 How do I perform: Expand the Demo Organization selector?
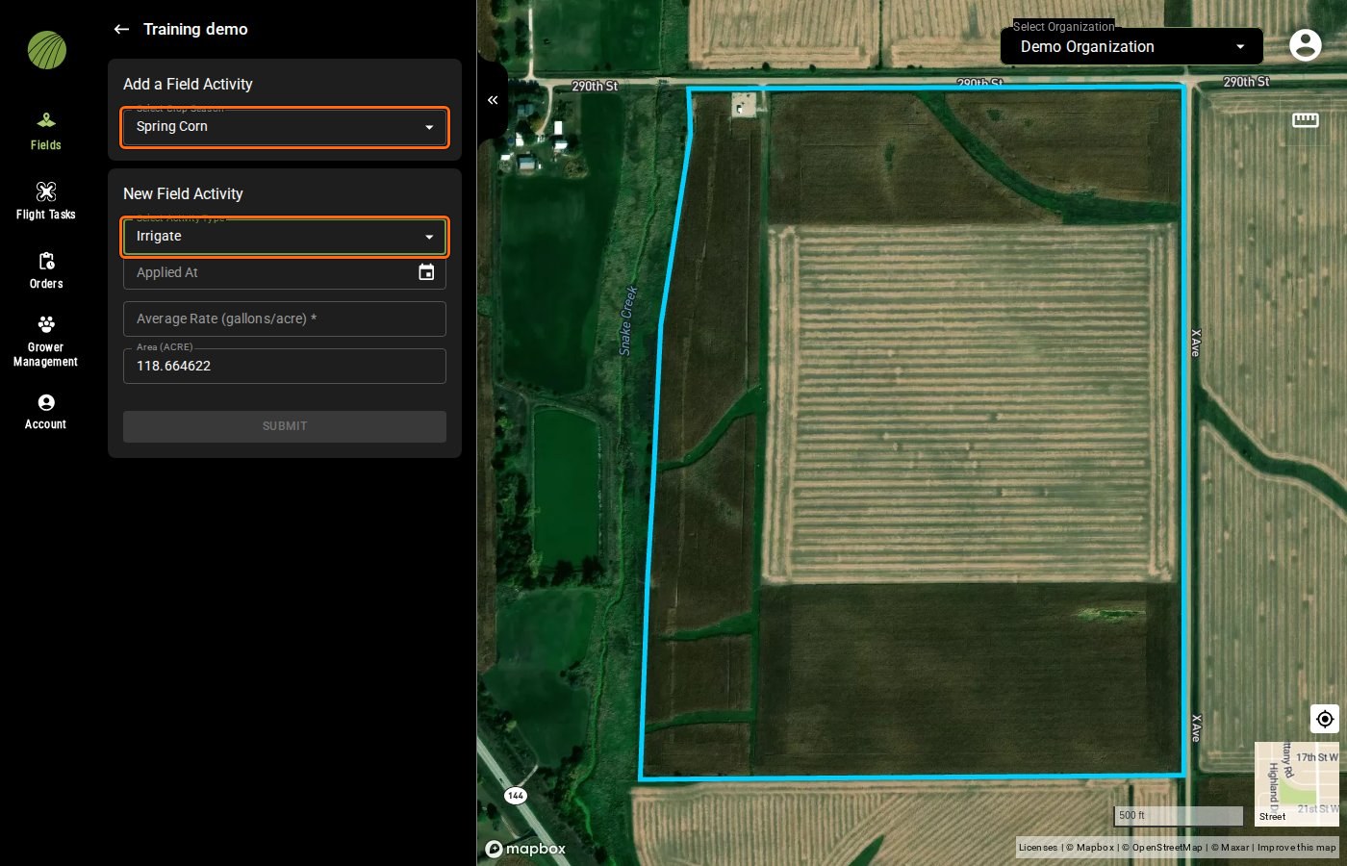click(1131, 46)
